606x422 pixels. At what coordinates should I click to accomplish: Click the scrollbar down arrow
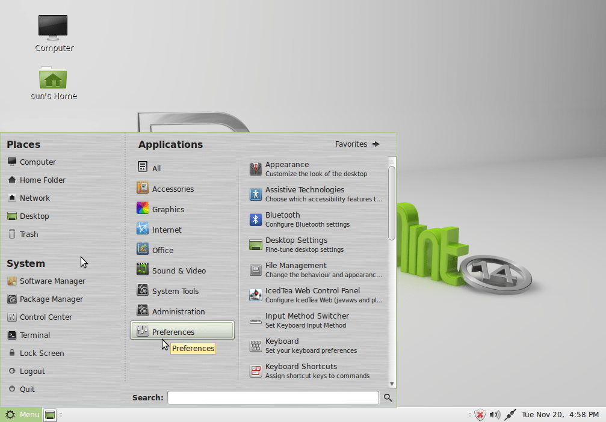pos(392,384)
